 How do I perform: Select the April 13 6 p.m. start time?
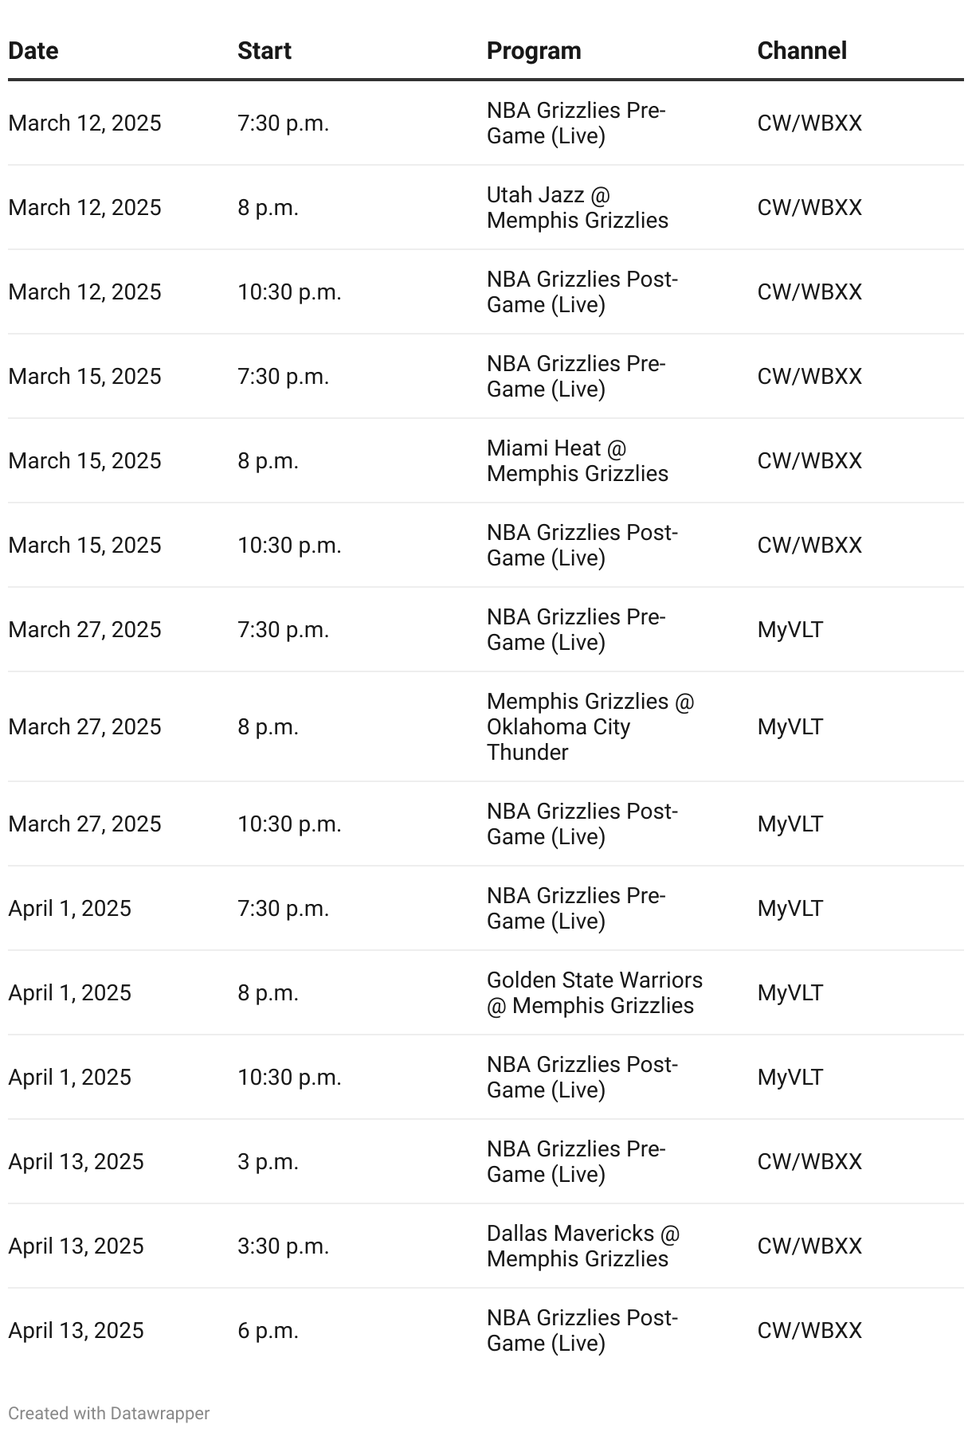coord(268,1330)
